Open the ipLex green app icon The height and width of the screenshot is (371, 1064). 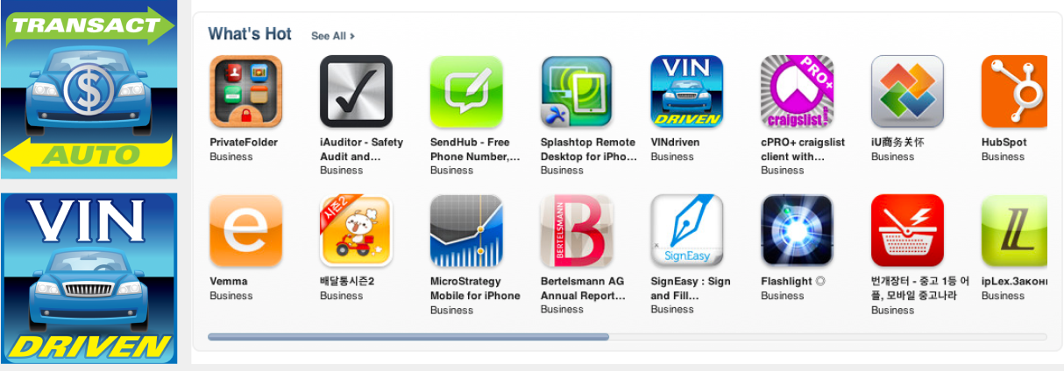(1014, 231)
